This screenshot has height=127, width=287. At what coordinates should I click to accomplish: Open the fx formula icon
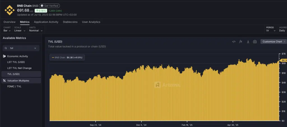click(240, 42)
